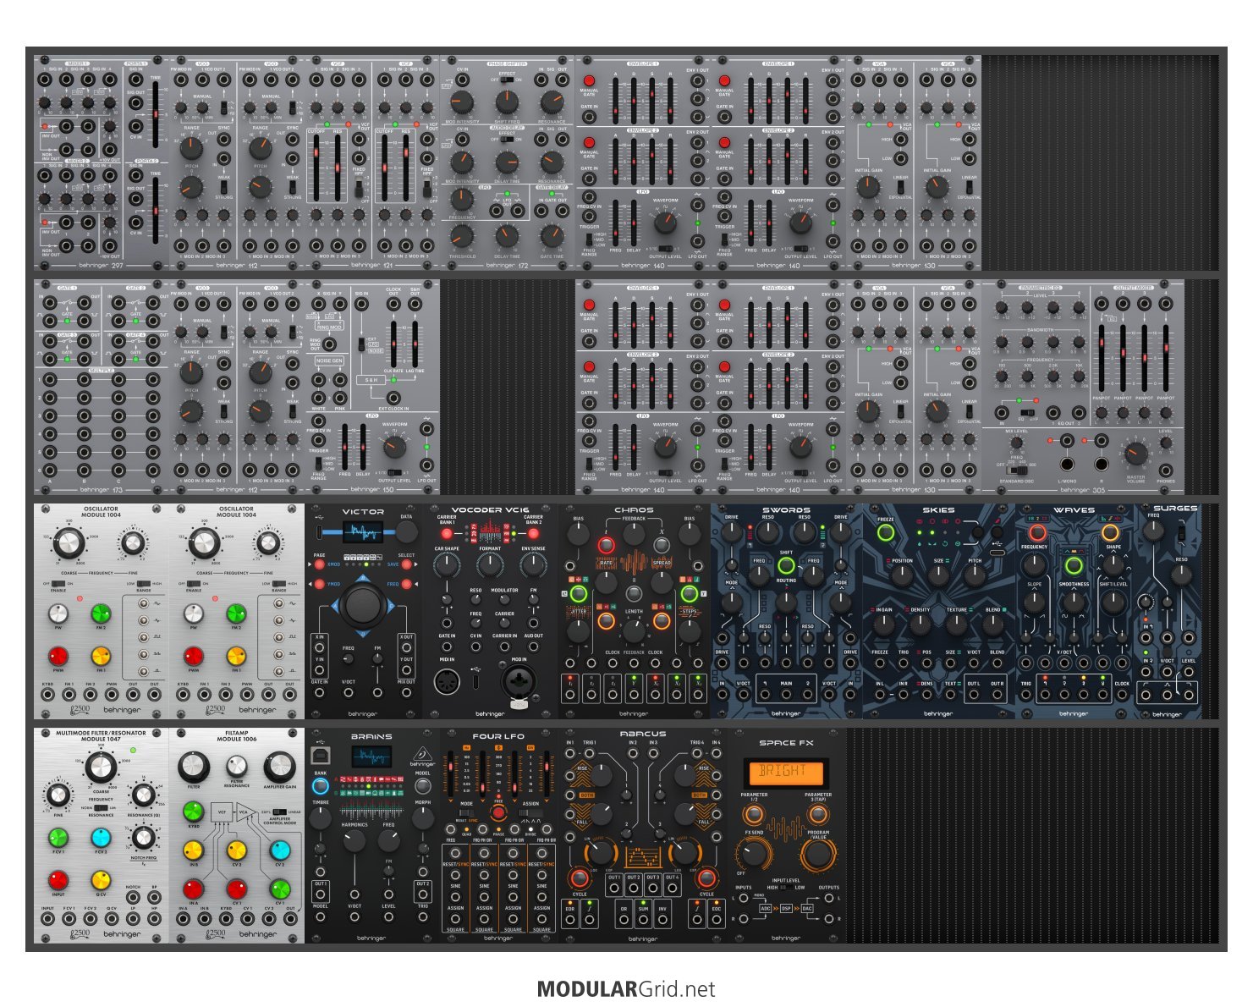Click the red FREE button on Four LFO
1253x1007 pixels.
(498, 812)
